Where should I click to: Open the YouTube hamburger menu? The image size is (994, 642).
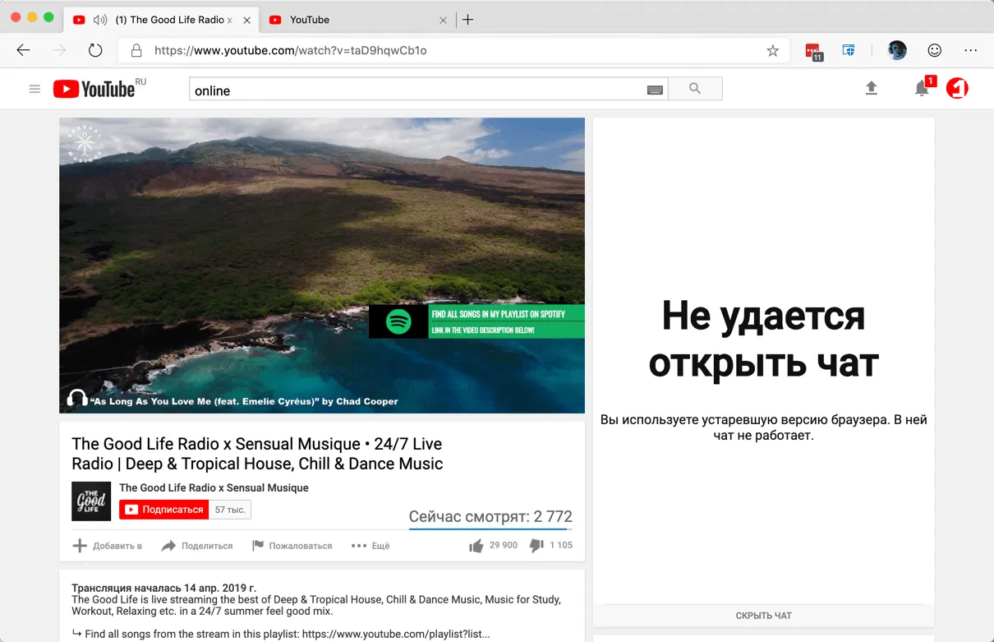tap(35, 89)
